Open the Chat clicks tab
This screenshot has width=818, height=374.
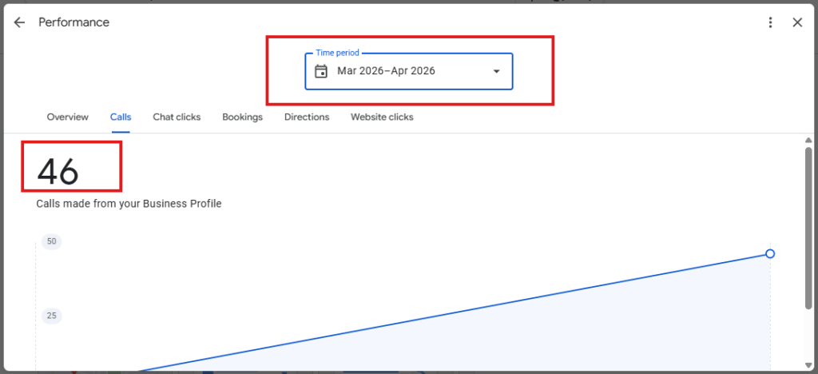[x=177, y=117]
